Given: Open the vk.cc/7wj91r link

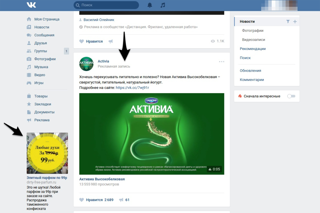Looking at the screenshot, I should tap(132, 88).
